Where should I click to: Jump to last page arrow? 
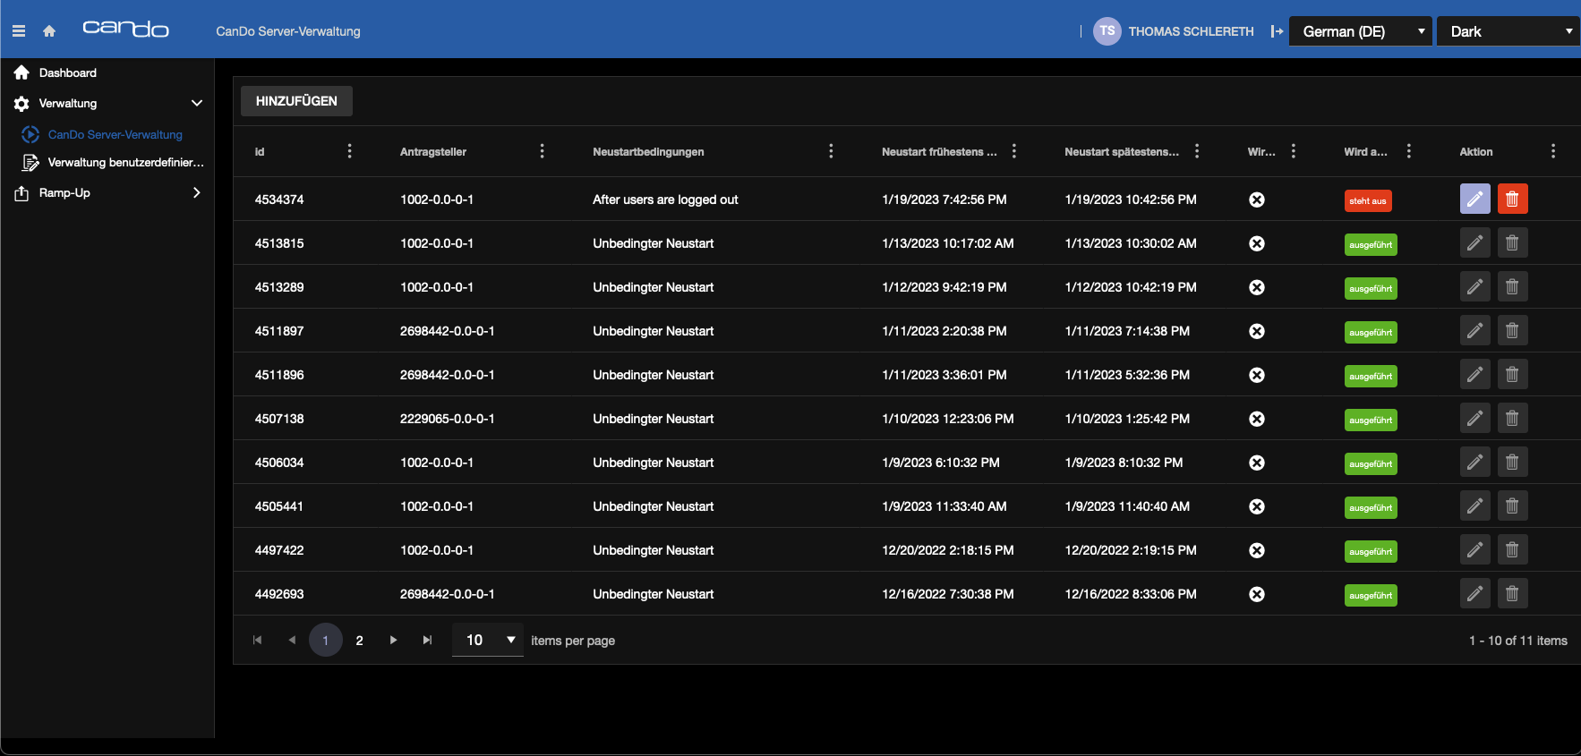(x=427, y=640)
